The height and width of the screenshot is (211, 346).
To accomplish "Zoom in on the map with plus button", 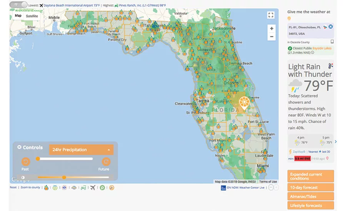I will click(x=272, y=28).
